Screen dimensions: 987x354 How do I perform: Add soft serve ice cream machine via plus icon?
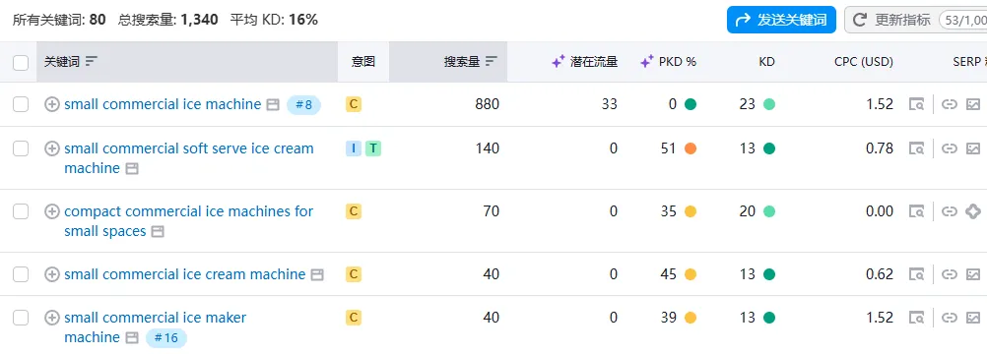pos(52,148)
